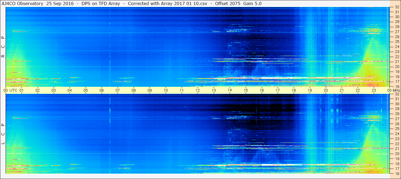Select hour 10 on the UTC time axis
The height and width of the screenshot is (179, 401).
pyautogui.click(x=166, y=90)
